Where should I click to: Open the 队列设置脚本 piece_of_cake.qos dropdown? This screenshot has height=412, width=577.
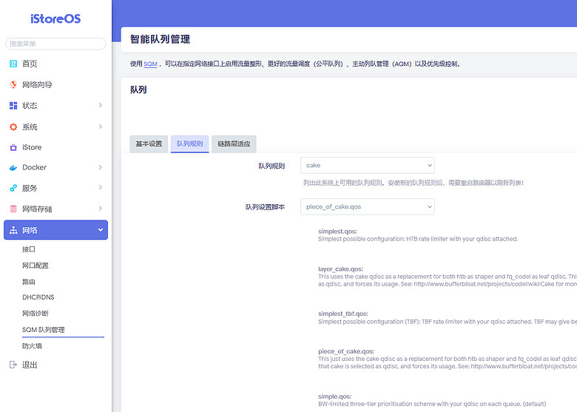tap(367, 206)
